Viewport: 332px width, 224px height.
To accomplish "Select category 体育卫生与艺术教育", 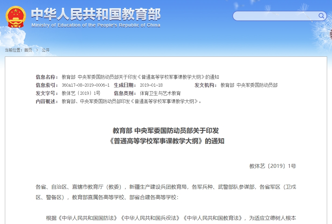I will [160, 93].
